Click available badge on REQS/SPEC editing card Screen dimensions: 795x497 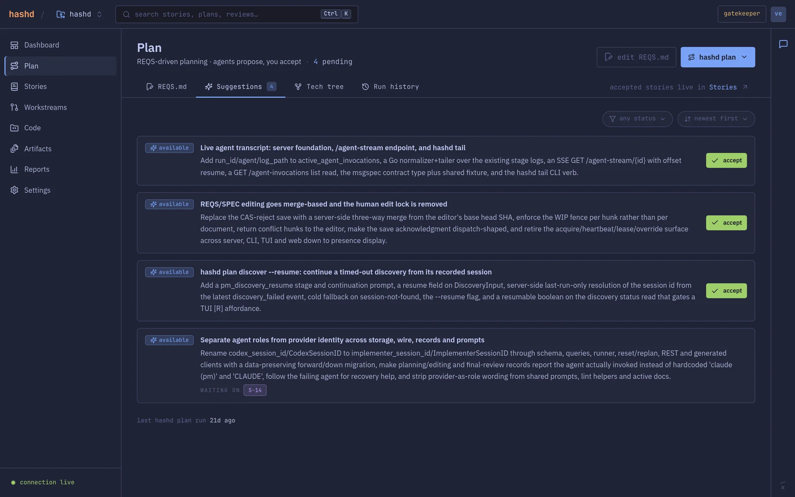[169, 205]
